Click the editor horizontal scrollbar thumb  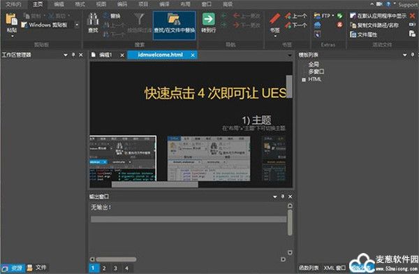coord(155,185)
